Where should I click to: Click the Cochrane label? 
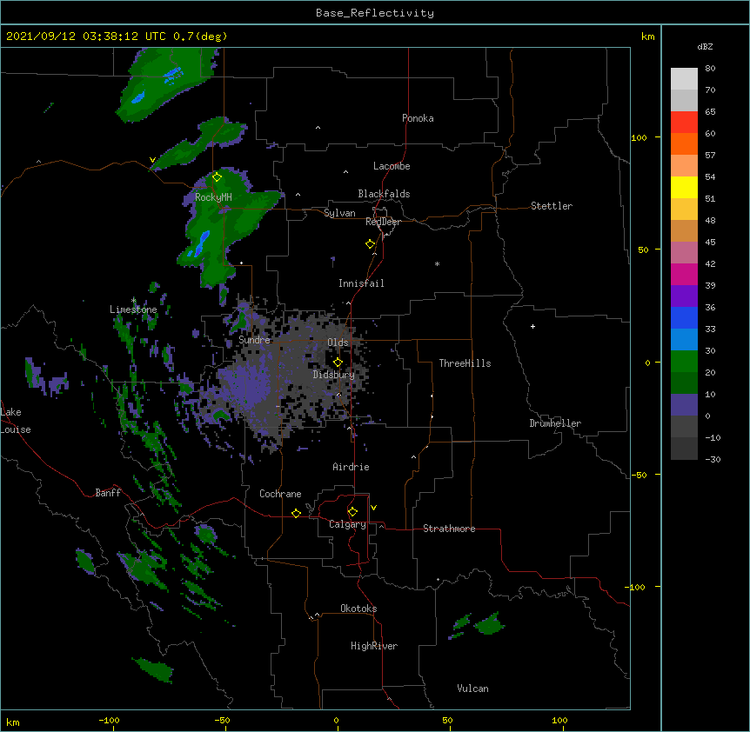280,494
